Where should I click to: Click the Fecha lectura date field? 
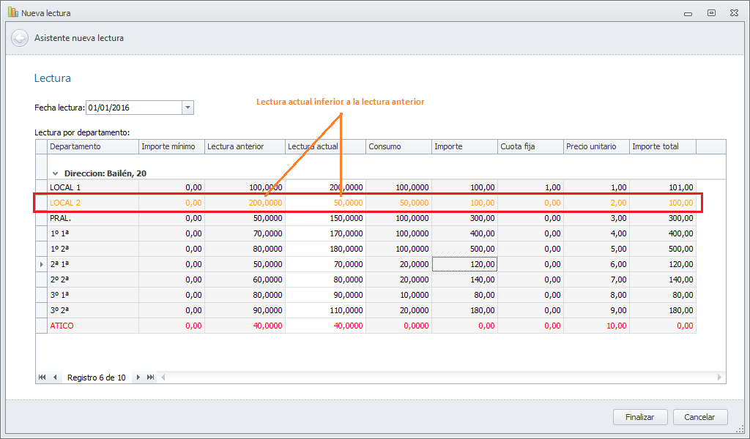[x=133, y=108]
